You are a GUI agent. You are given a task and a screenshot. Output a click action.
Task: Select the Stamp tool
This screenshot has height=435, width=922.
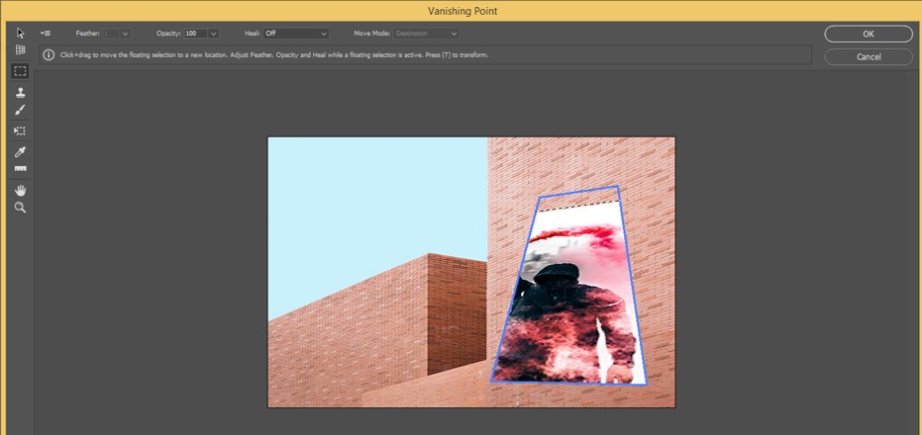coord(20,92)
